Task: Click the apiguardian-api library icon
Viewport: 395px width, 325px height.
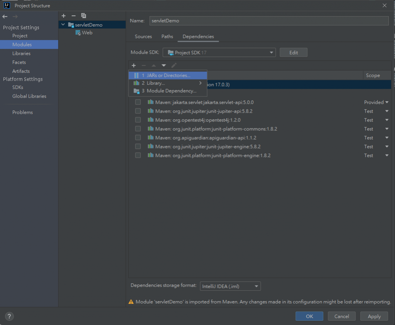Action: (x=151, y=137)
